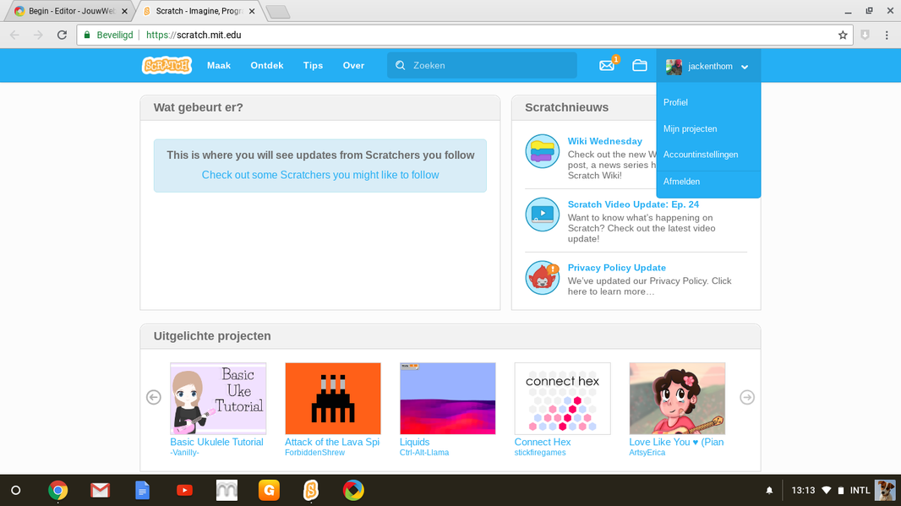This screenshot has width=901, height=506.
Task: Bookmark this page with the star
Action: [843, 35]
